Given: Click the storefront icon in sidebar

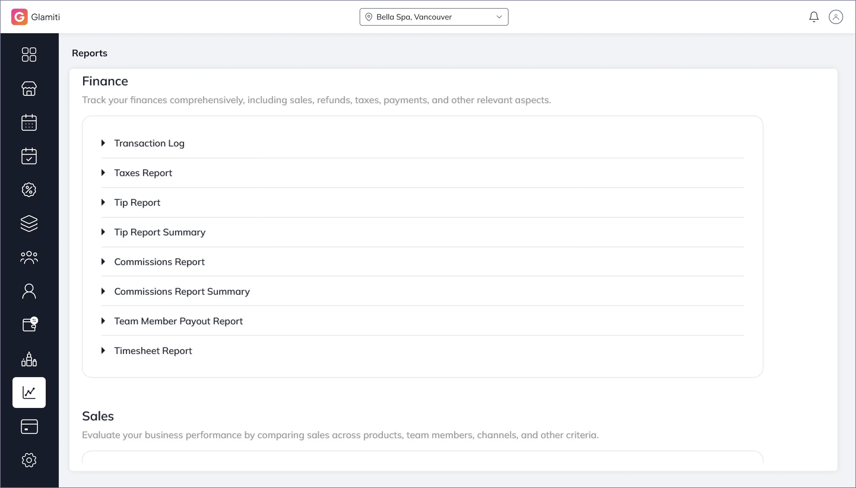Looking at the screenshot, I should [29, 88].
